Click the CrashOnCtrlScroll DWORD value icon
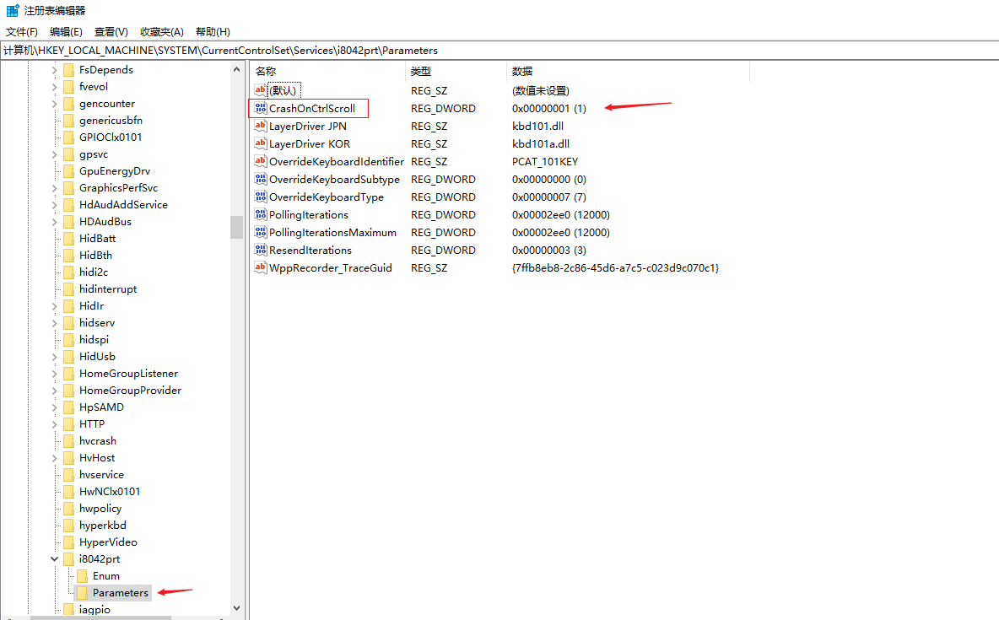 (261, 109)
